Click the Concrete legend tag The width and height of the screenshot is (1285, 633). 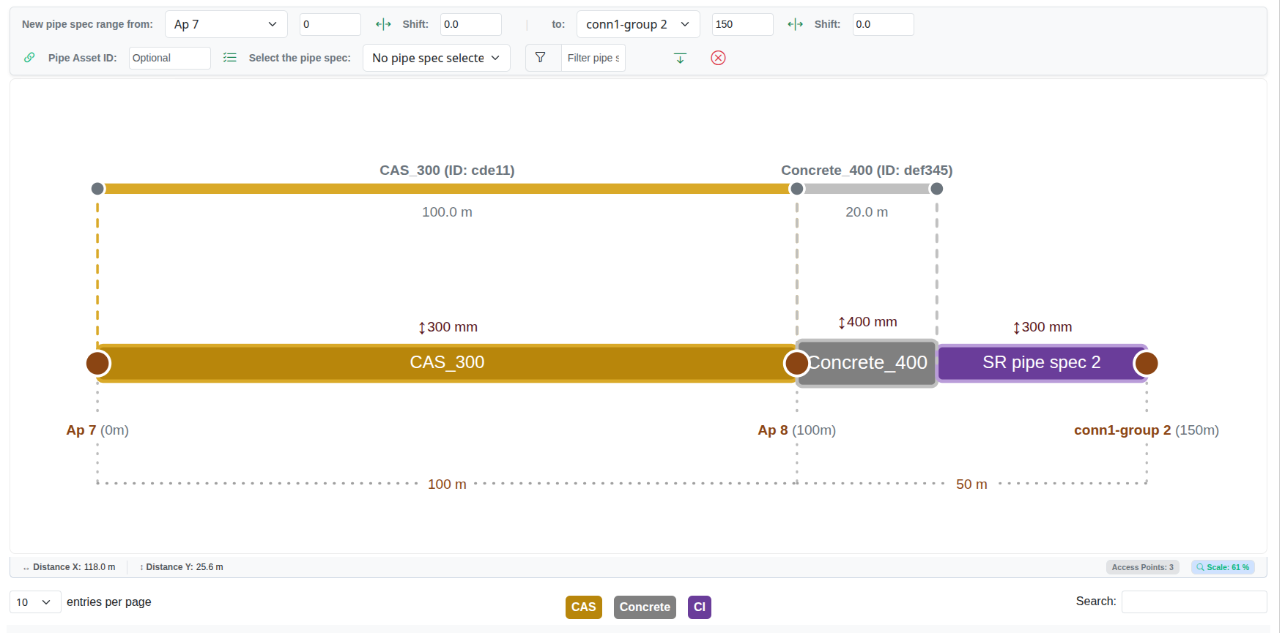[645, 607]
